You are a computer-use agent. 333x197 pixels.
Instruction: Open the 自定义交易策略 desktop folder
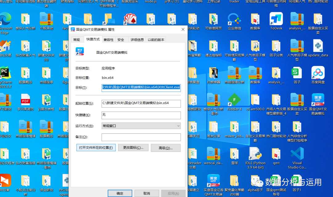[255, 132]
